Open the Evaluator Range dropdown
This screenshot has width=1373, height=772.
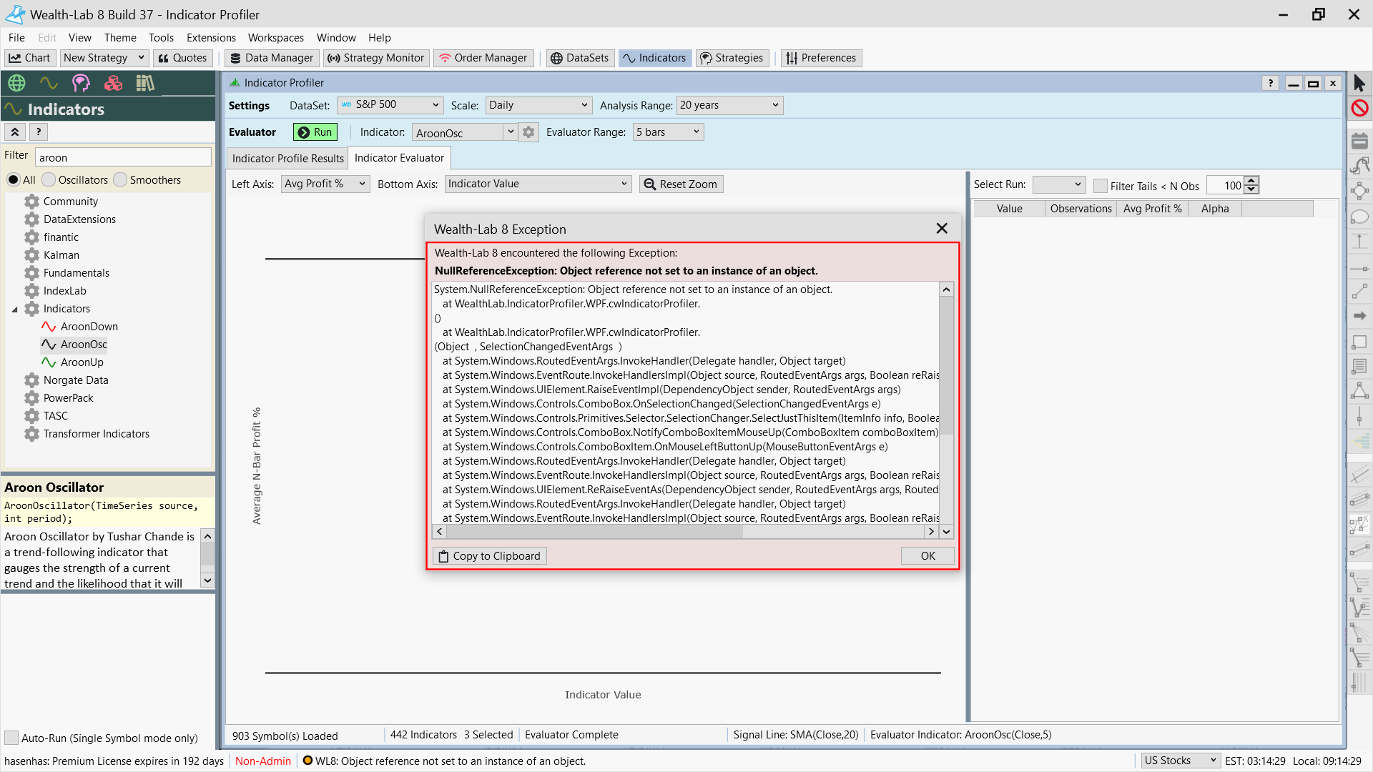[x=668, y=132]
